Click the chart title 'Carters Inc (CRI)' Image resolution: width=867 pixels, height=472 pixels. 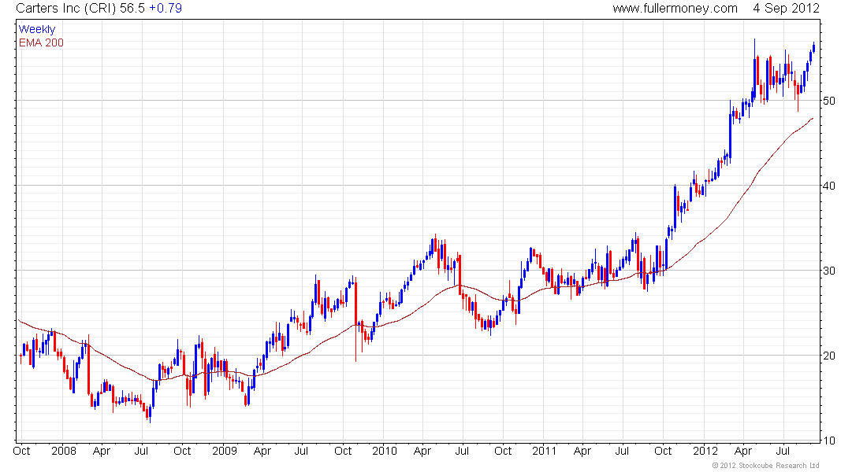pyautogui.click(x=66, y=9)
